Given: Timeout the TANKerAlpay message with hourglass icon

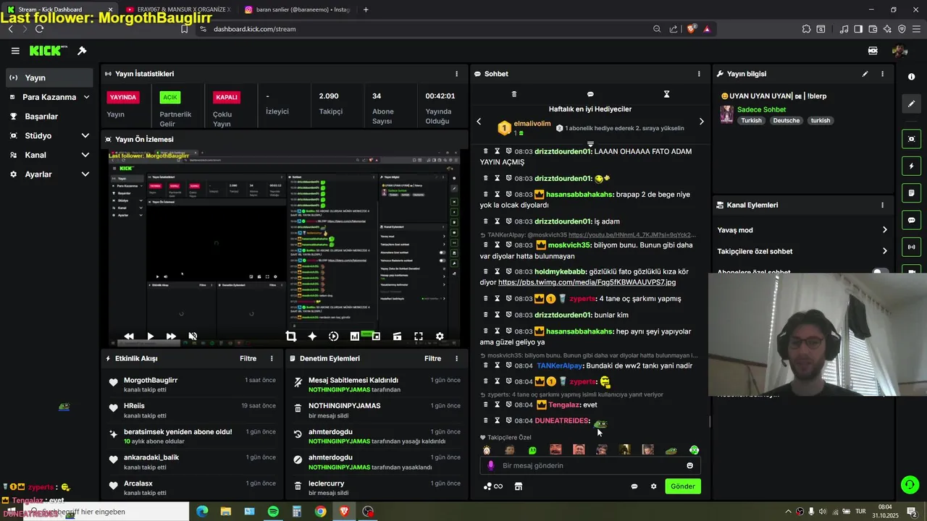Looking at the screenshot, I should coord(498,365).
